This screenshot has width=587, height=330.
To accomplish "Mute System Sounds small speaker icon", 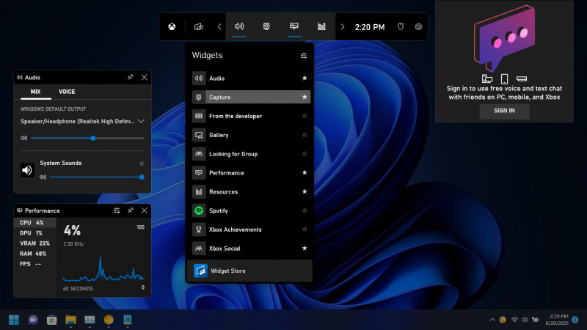I will [x=43, y=177].
